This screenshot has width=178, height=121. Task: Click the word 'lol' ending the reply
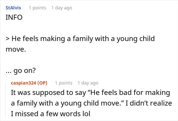86,114
